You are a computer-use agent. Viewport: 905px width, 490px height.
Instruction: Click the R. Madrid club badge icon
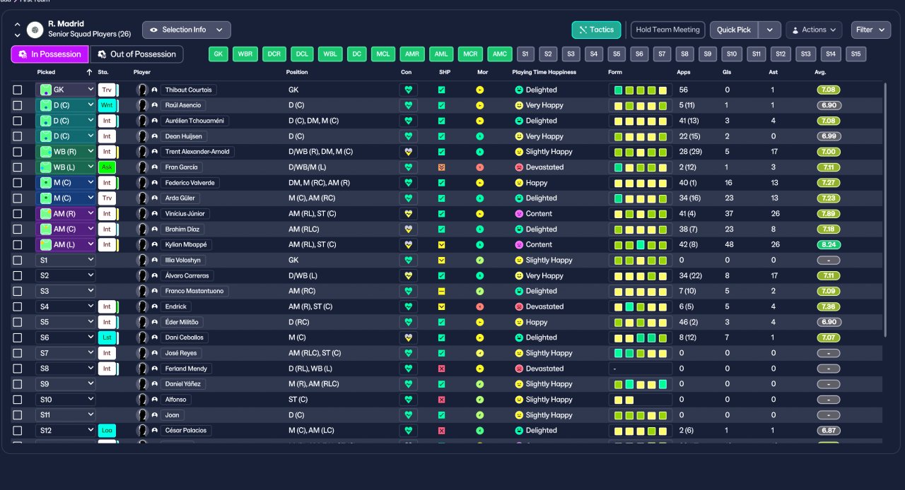pyautogui.click(x=35, y=30)
